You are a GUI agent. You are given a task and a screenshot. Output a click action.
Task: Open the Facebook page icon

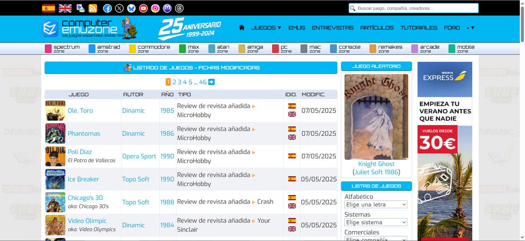coord(107,8)
